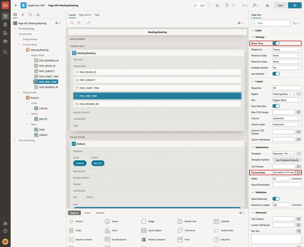Click the DE user avatar
Viewport: 304px width, 247px height.
point(5,242)
